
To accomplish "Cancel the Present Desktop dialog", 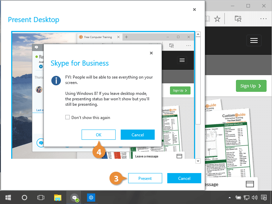I will (184, 178).
